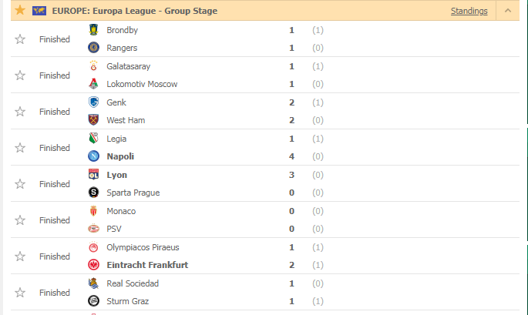Viewport: 528px width, 315px height.
Task: Unpin the Europa League with the gold star
Action: tap(20, 10)
